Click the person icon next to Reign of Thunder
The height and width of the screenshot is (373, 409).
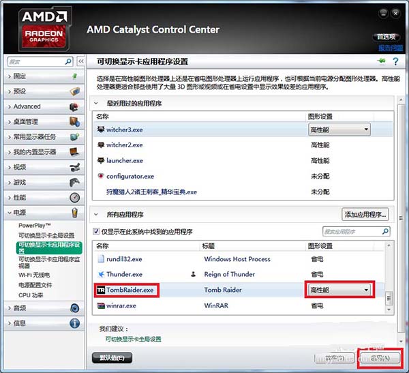click(194, 274)
